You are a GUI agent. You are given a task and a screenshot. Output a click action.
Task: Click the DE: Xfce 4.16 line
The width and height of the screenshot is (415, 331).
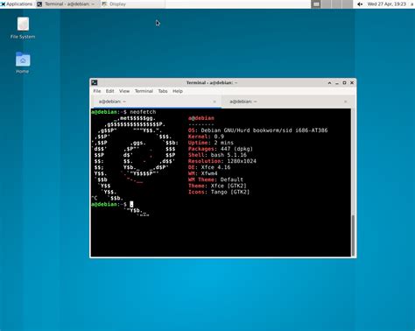coord(209,167)
